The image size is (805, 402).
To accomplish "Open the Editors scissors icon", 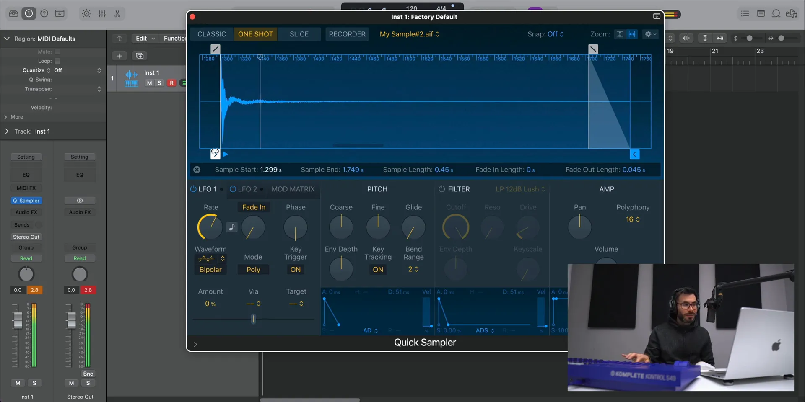I will [x=117, y=13].
